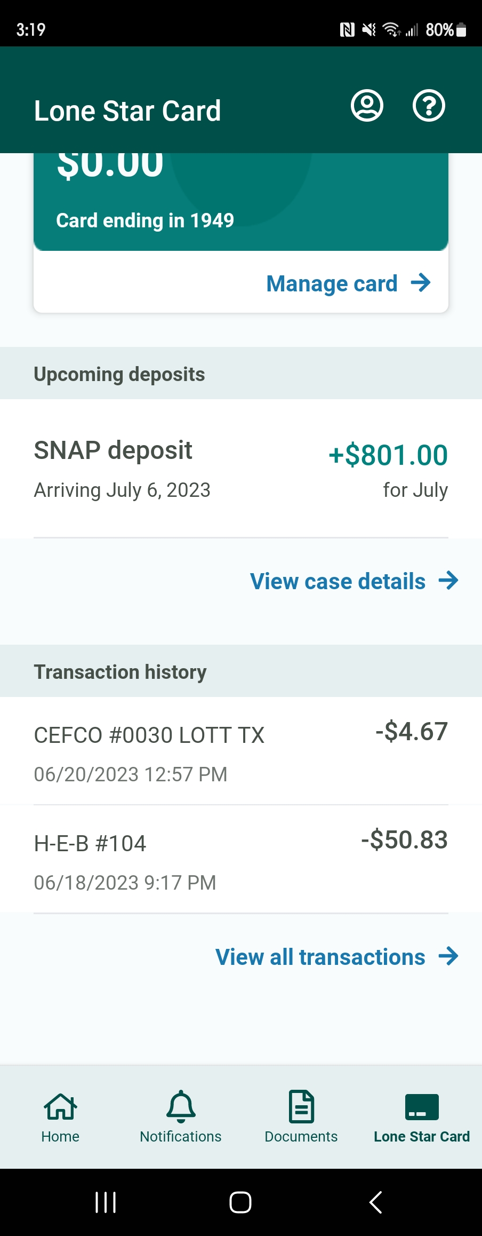Image resolution: width=482 pixels, height=1236 pixels.
Task: Select the Lone Star Card icon
Action: [422, 1106]
